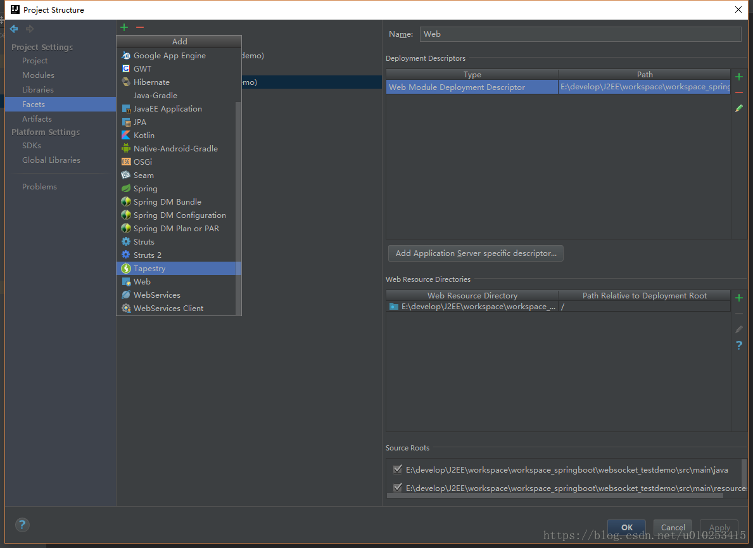Screen dimensions: 753x548
Task: Click Add Application Server specific descriptor button
Action: (476, 253)
